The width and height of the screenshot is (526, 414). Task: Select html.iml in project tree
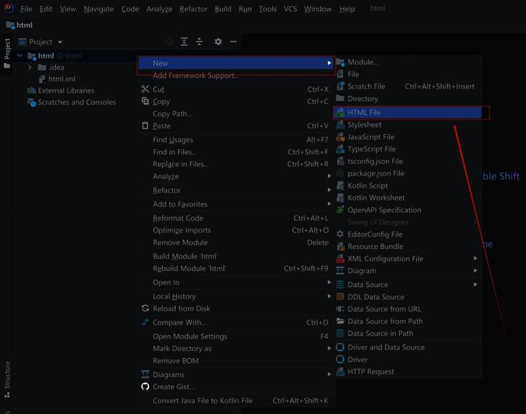coord(62,79)
